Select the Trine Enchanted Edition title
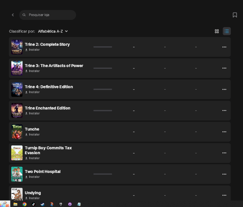The image size is (243, 207). coord(48,108)
